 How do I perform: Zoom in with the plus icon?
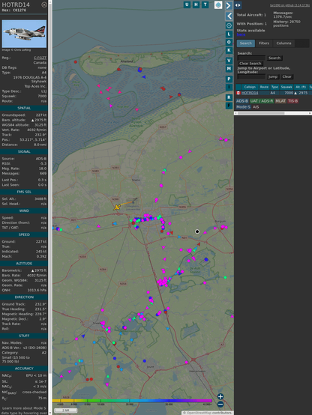(x=220, y=396)
